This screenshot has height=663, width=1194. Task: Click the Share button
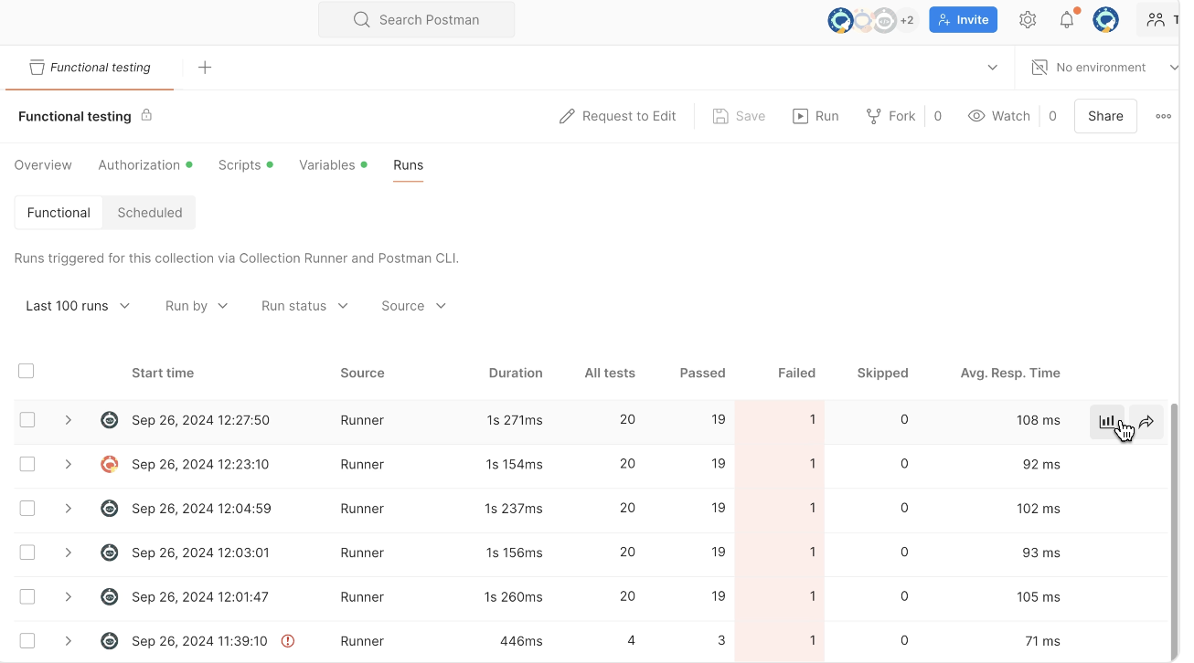(1105, 116)
